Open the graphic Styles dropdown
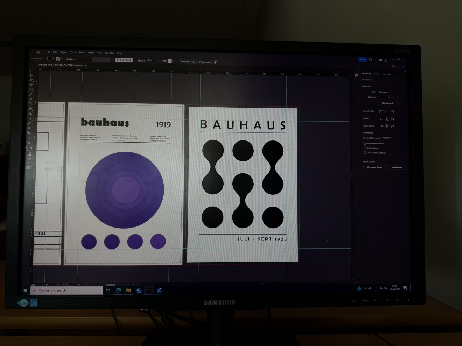 tap(174, 61)
